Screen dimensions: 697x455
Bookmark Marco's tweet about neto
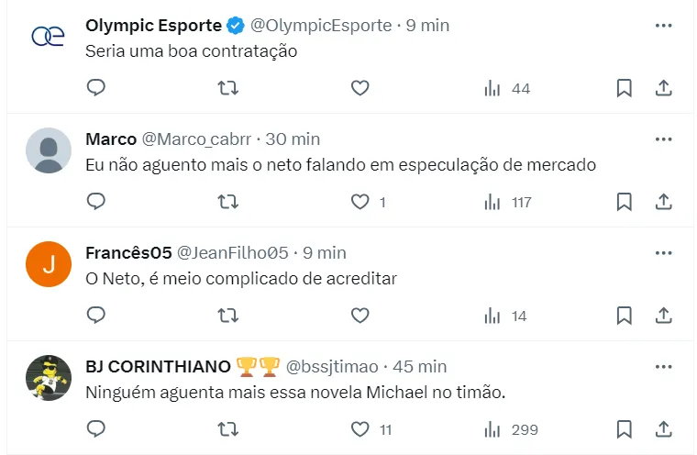(x=624, y=202)
